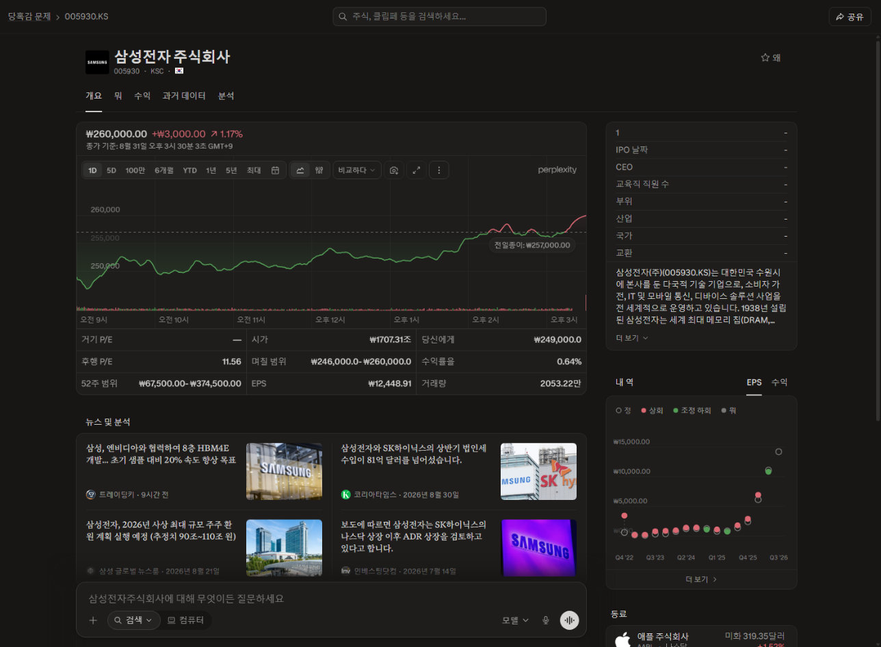Viewport: 881px width, 647px height.
Task: Focus the ask-anything prompt field
Action: click(x=331, y=598)
